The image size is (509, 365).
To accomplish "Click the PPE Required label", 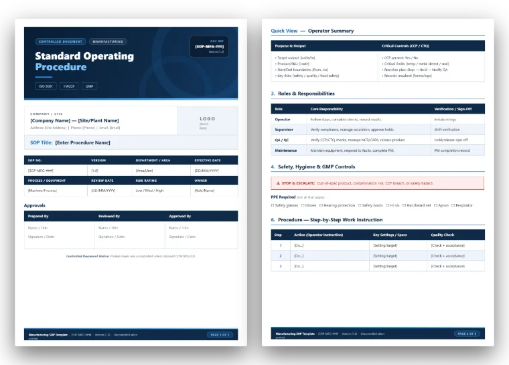I will (x=283, y=197).
